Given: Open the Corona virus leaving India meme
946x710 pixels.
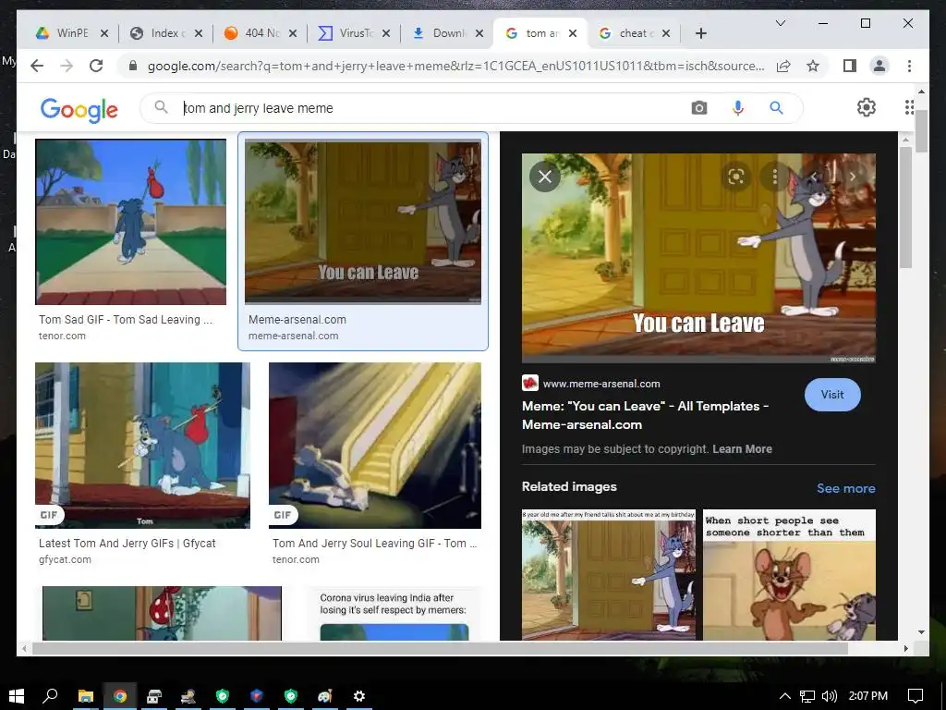Looking at the screenshot, I should tap(394, 613).
